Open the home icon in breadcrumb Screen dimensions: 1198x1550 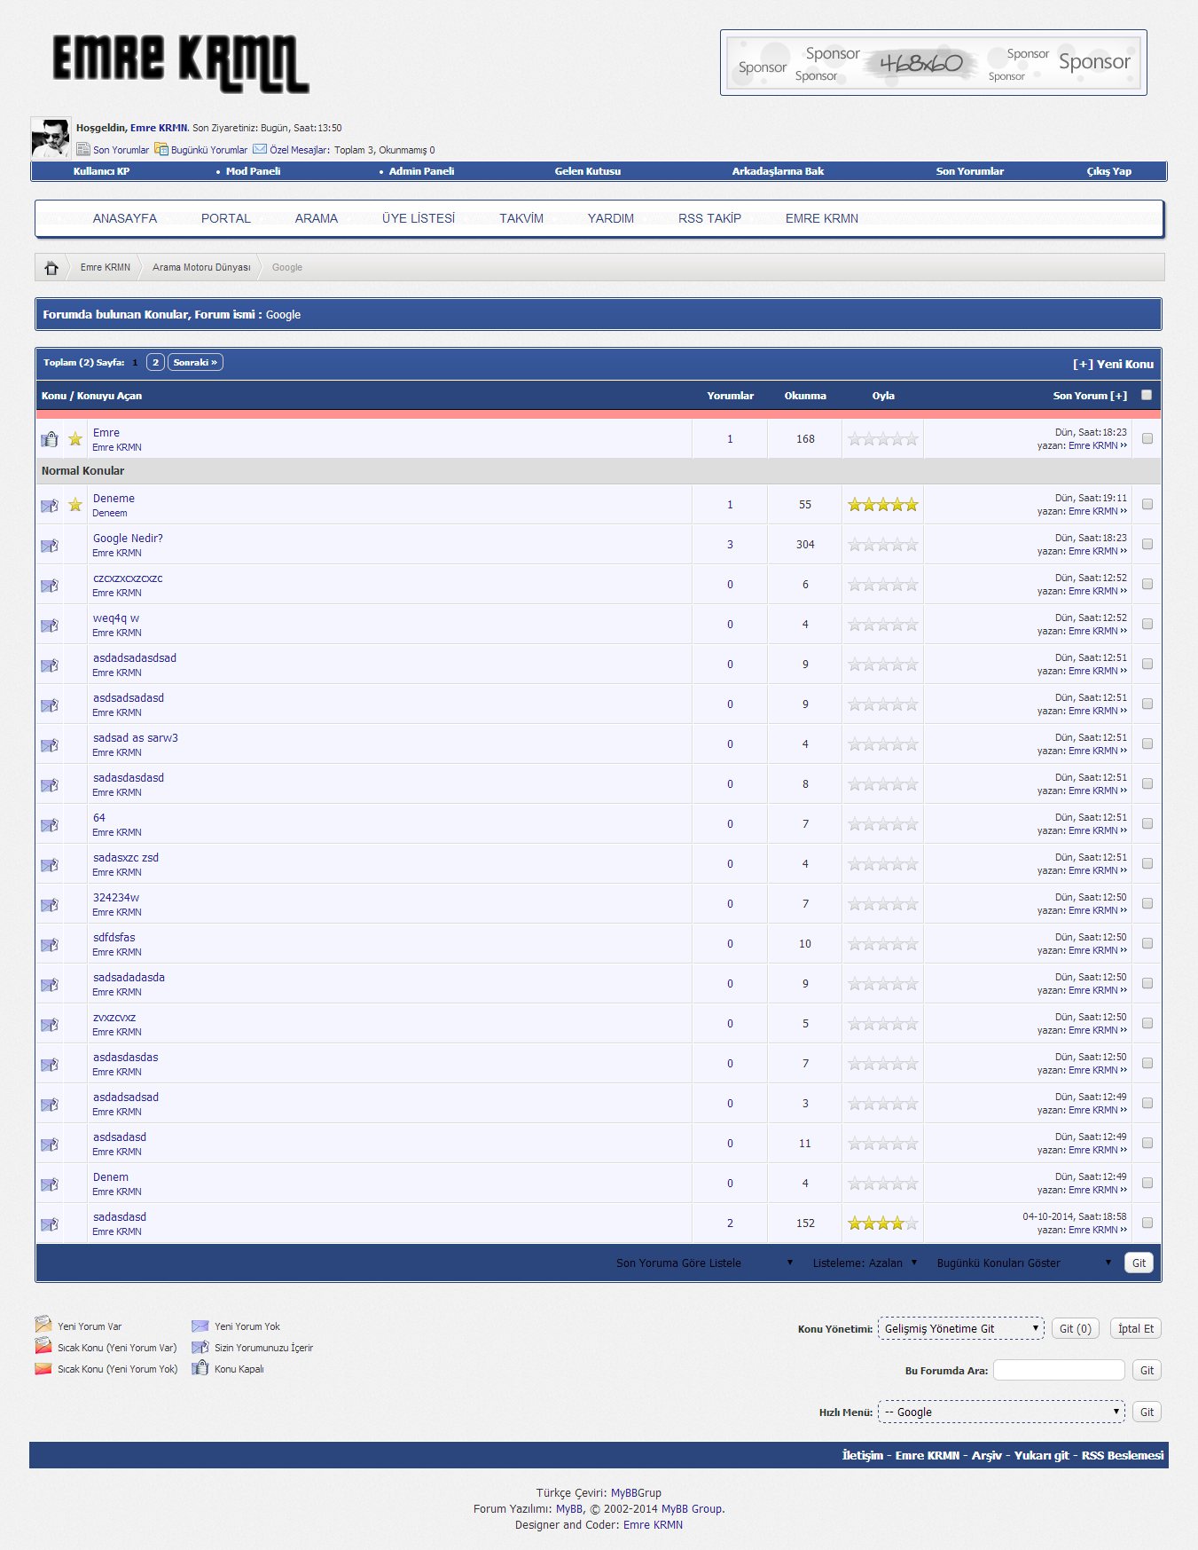(51, 267)
